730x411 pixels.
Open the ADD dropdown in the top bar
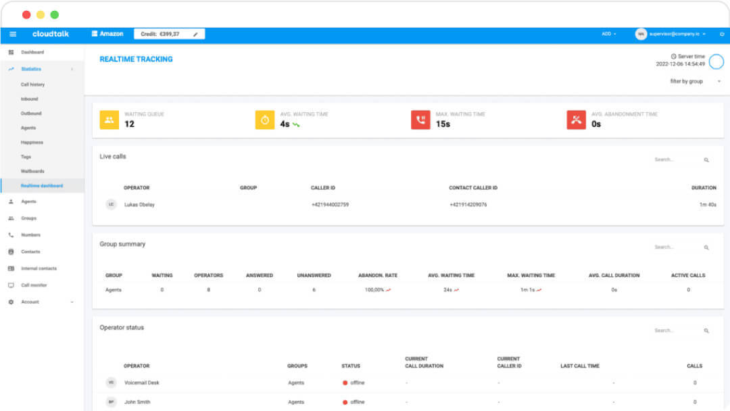[x=606, y=33]
